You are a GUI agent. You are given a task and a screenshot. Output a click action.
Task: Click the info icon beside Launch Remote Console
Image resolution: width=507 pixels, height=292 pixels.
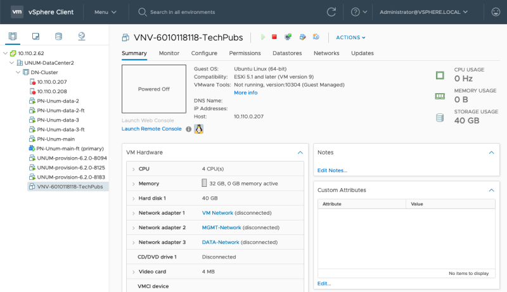(188, 129)
